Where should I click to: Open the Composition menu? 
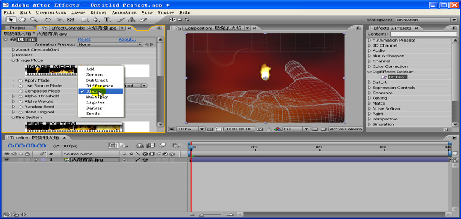pos(51,12)
